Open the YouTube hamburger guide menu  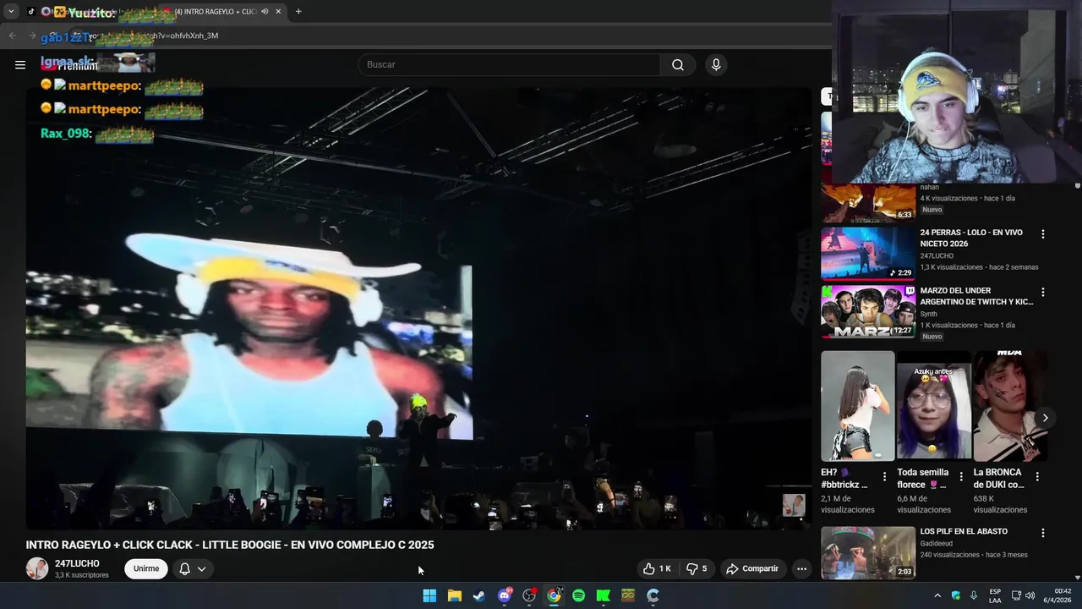pos(20,64)
